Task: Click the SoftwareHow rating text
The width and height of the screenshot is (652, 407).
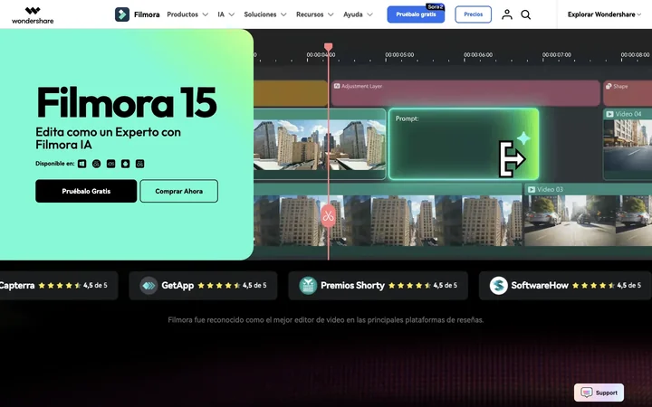Action: click(628, 285)
